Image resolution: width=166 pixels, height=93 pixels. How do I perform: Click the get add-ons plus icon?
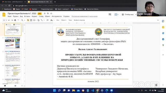pos(163,55)
